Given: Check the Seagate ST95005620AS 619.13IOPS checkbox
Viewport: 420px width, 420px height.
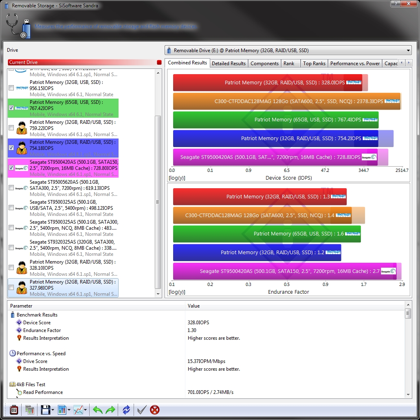Looking at the screenshot, I should (x=11, y=188).
